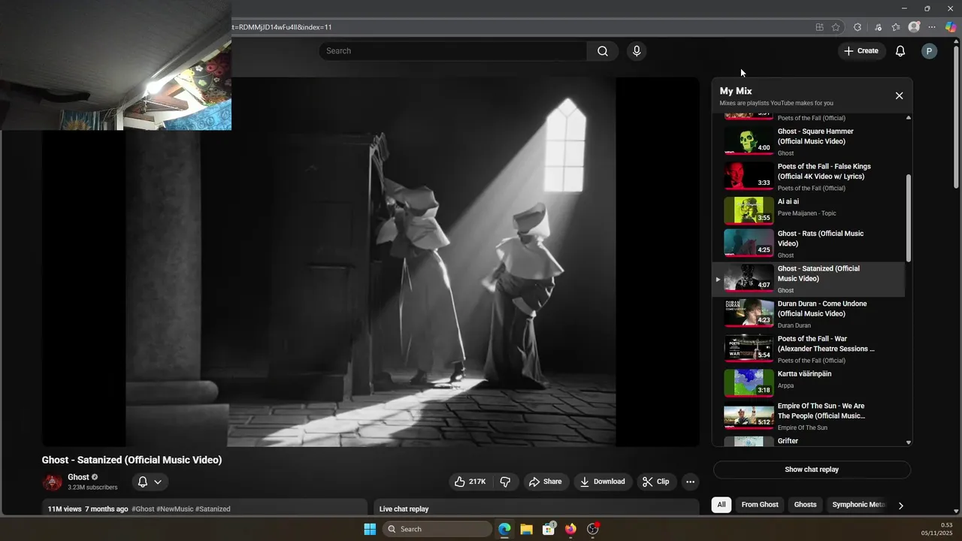Play Poets of the Fall - War session
This screenshot has width=962, height=541.
(x=809, y=349)
